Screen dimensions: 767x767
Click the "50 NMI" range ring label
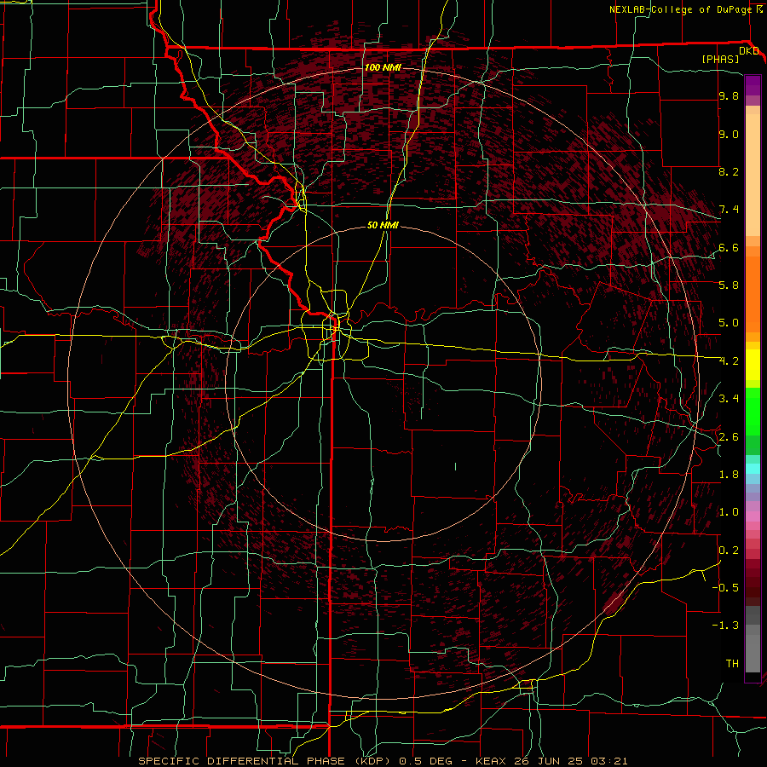pos(383,225)
